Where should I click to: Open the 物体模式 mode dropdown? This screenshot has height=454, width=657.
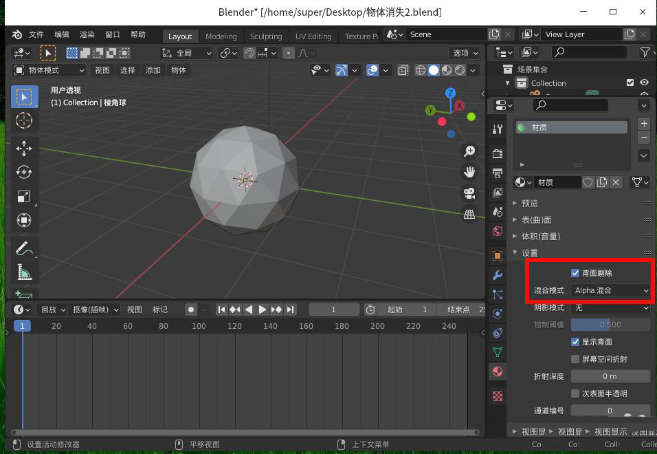49,70
